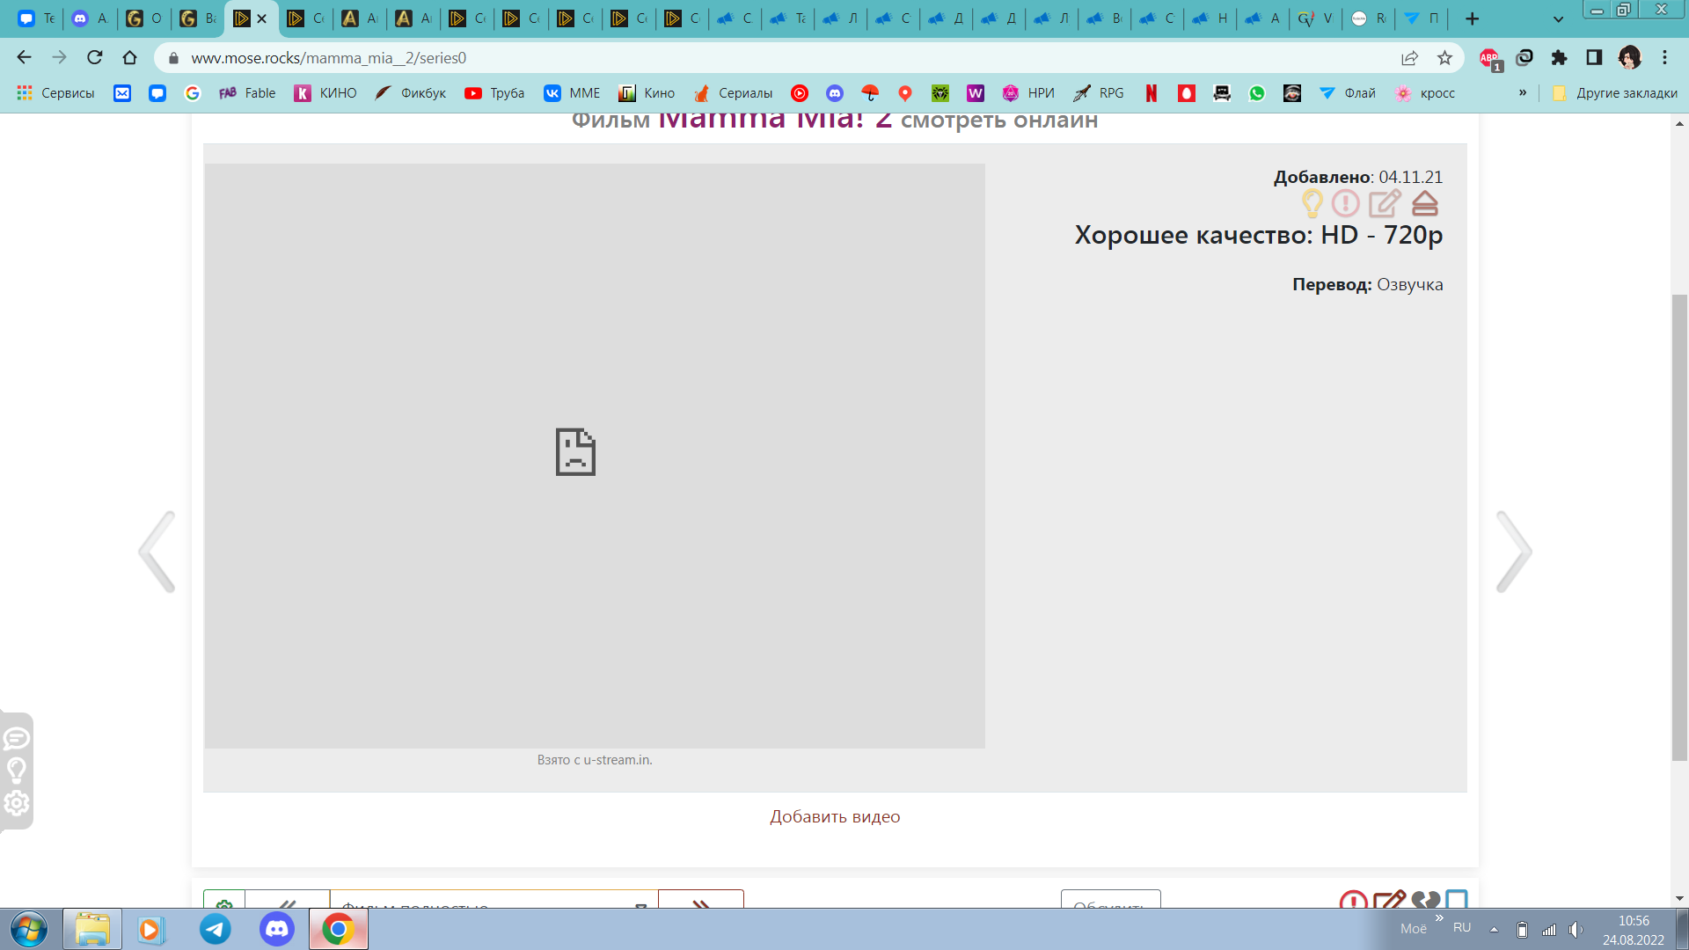The image size is (1689, 950).
Task: Click the volume speaker tray icon
Action: pyautogui.click(x=1576, y=929)
